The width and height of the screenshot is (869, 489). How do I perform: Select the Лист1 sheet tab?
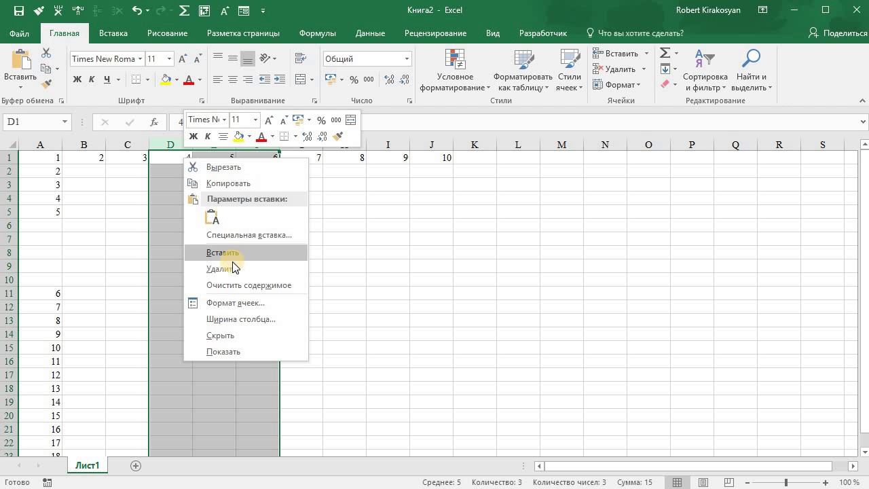coord(87,466)
